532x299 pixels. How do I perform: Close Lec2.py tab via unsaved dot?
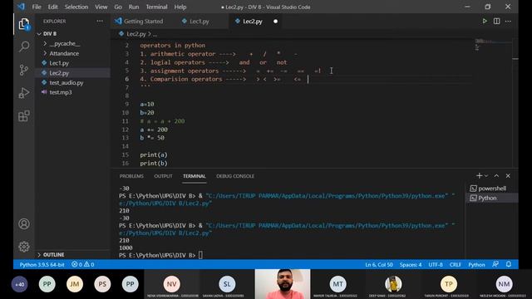coord(275,21)
